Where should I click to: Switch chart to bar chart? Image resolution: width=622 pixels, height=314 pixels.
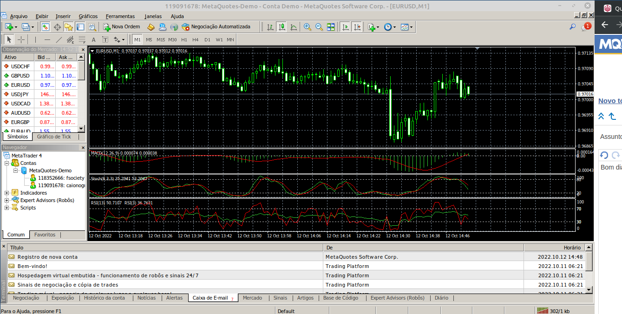click(x=270, y=27)
